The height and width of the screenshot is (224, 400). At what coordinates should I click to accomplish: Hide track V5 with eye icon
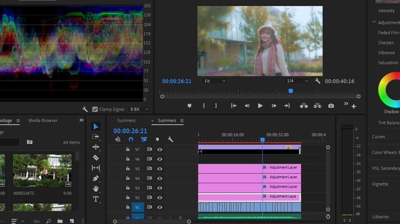[x=160, y=169]
